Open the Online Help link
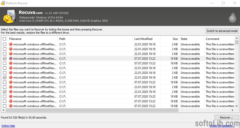Image resolution: width=240 pixels, height=128 pixels. (x=8, y=126)
